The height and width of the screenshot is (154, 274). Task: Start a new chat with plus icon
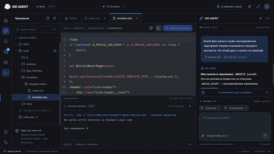click(x=261, y=18)
